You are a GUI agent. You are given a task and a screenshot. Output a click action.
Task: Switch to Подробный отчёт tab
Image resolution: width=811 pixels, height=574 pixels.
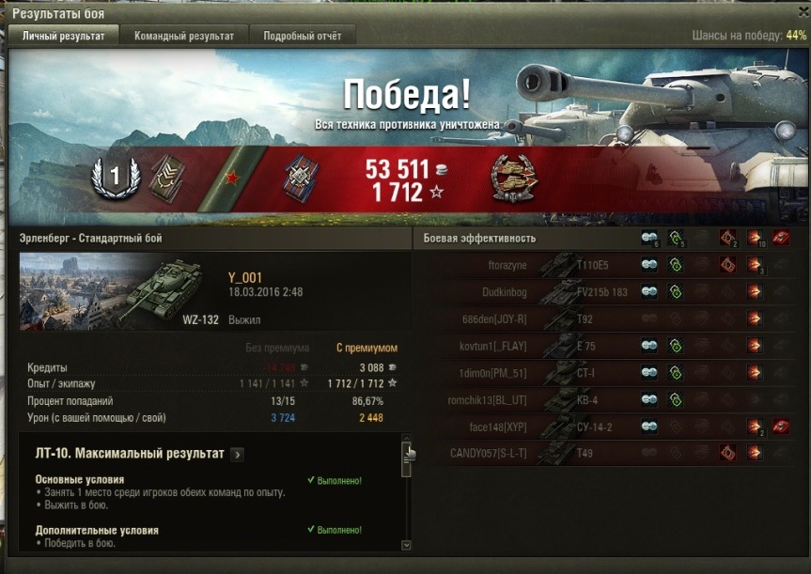[x=302, y=36]
